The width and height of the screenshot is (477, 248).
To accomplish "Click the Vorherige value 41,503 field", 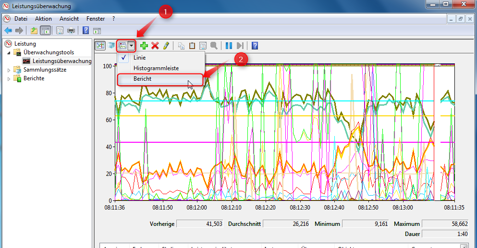I will click(x=199, y=224).
